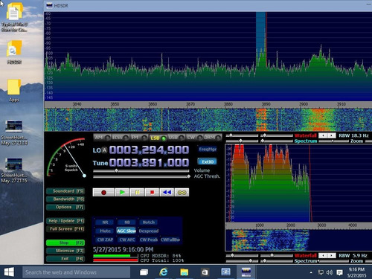
Task: Open Task View from the taskbar
Action: point(144,272)
